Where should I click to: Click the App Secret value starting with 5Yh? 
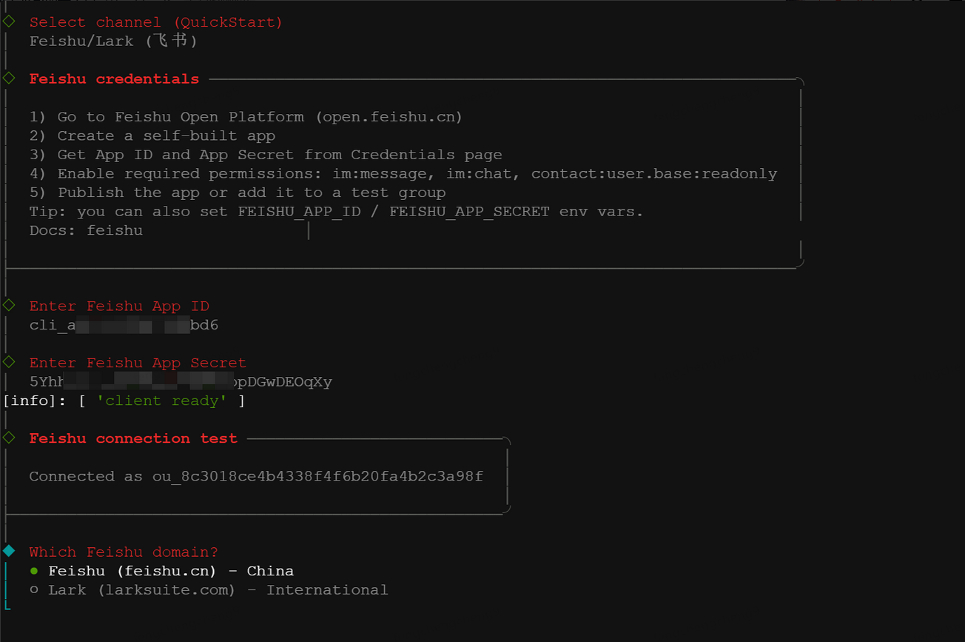click(181, 382)
